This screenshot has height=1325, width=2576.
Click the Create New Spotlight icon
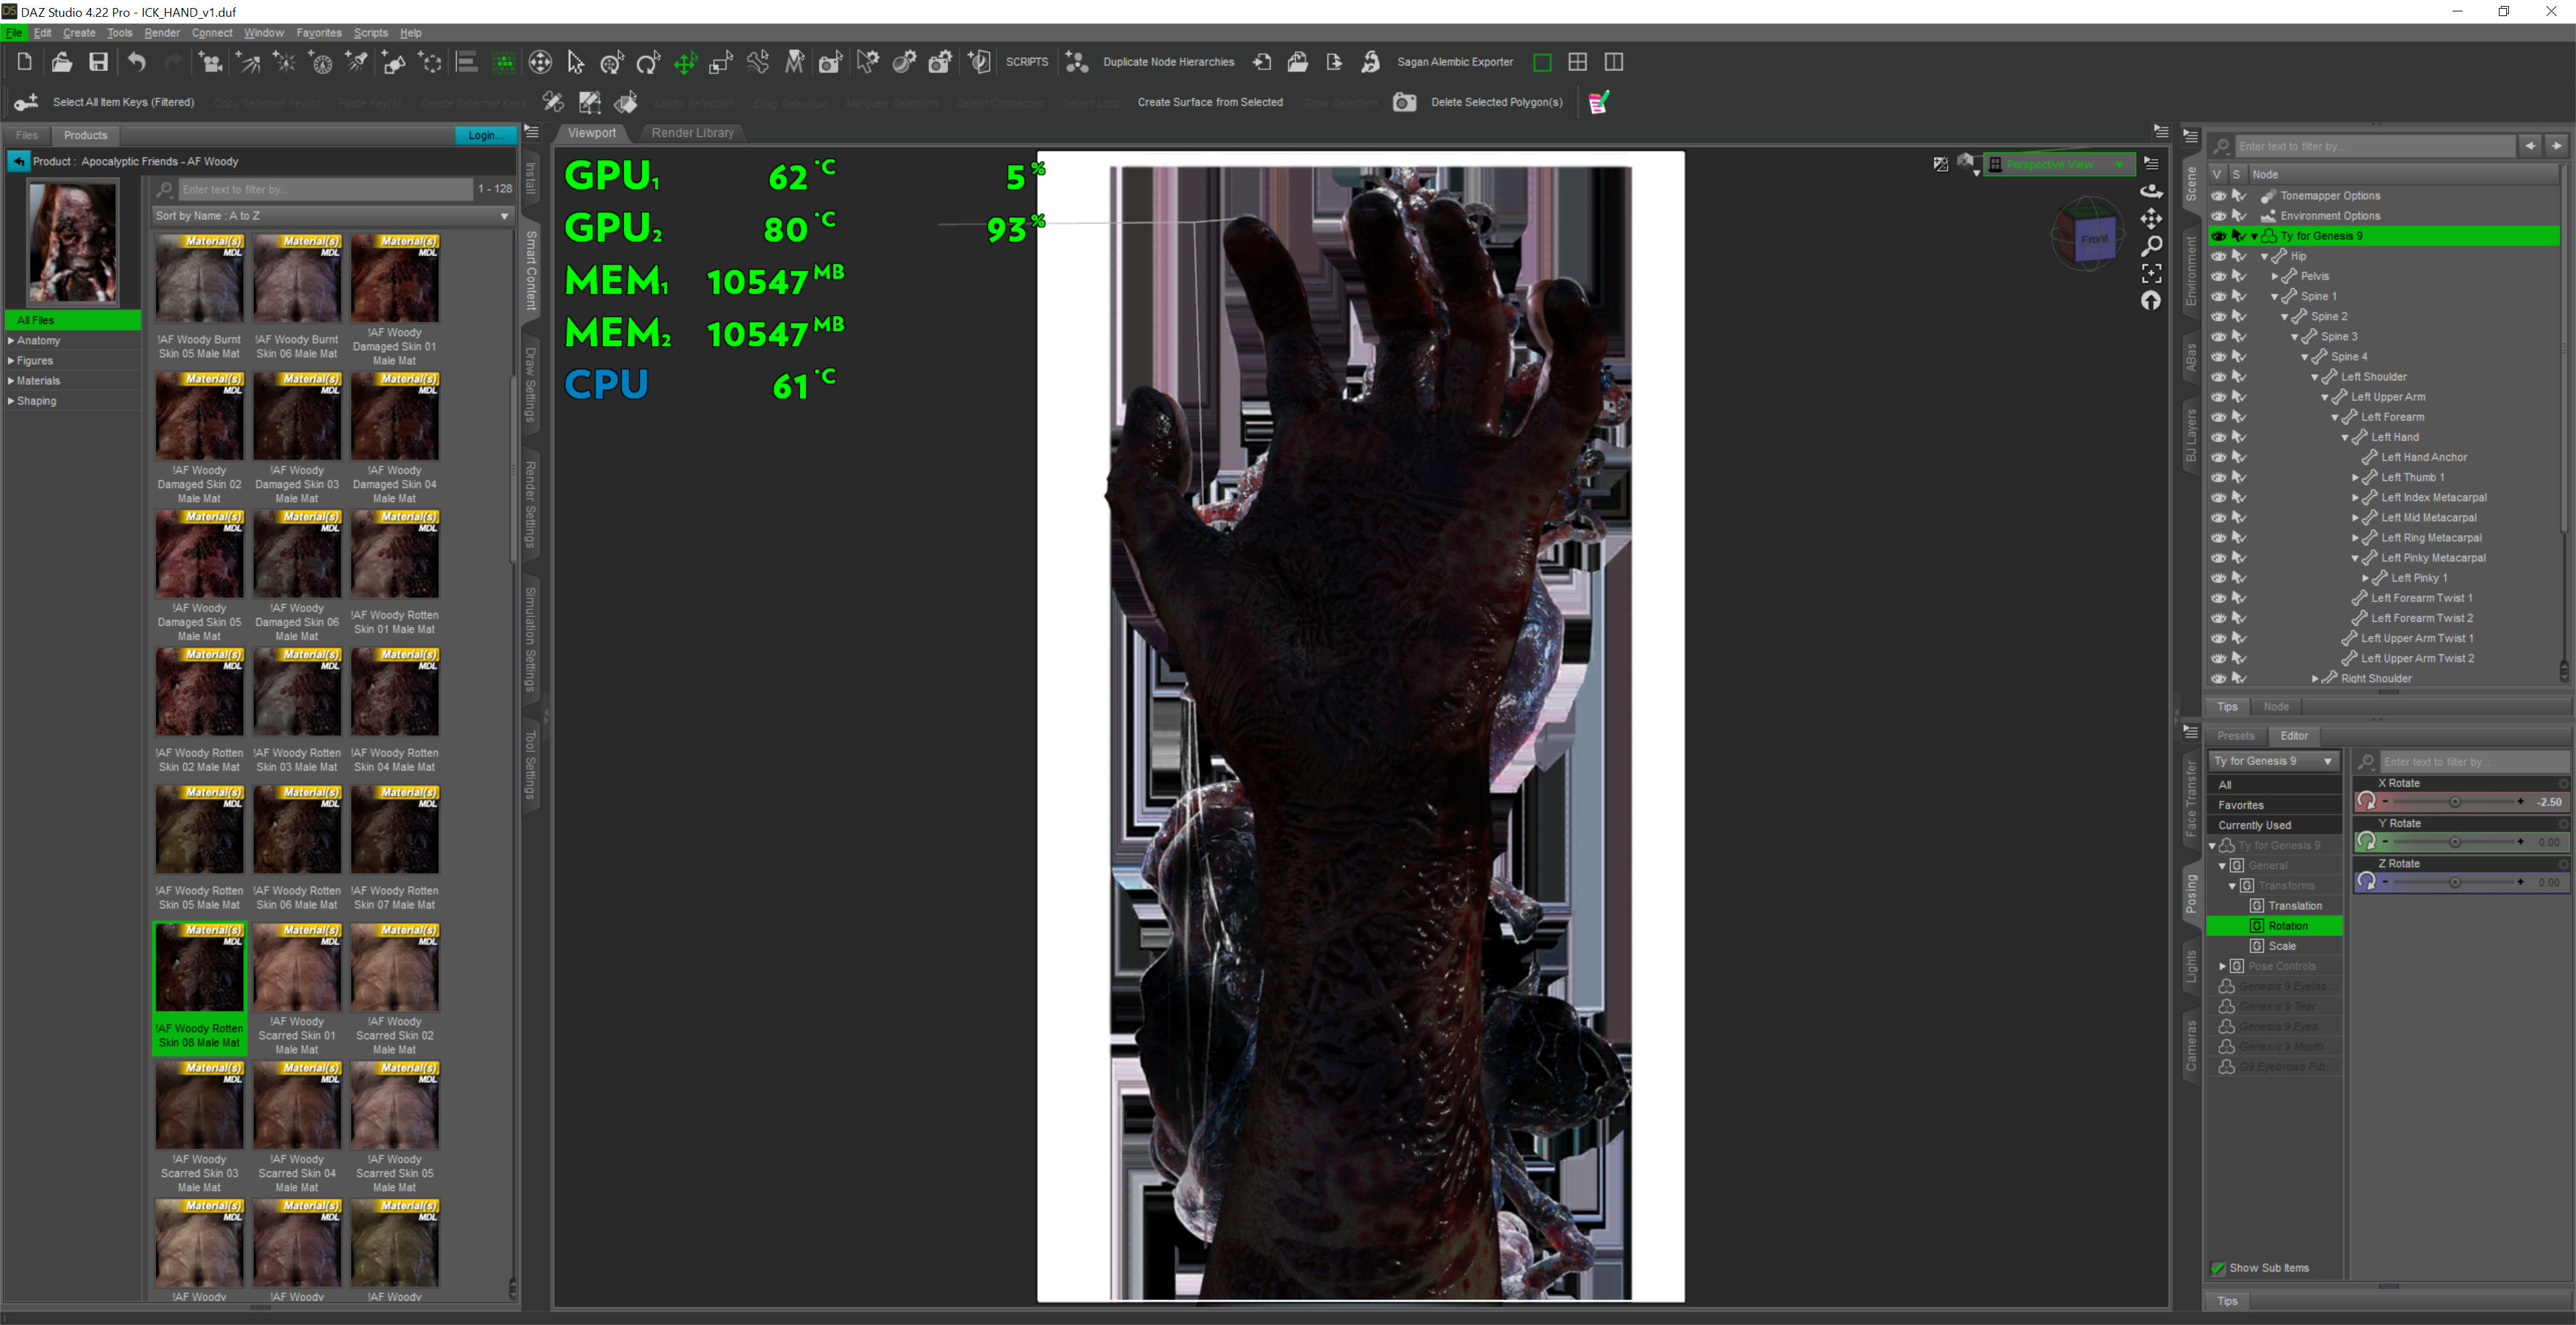[x=357, y=62]
